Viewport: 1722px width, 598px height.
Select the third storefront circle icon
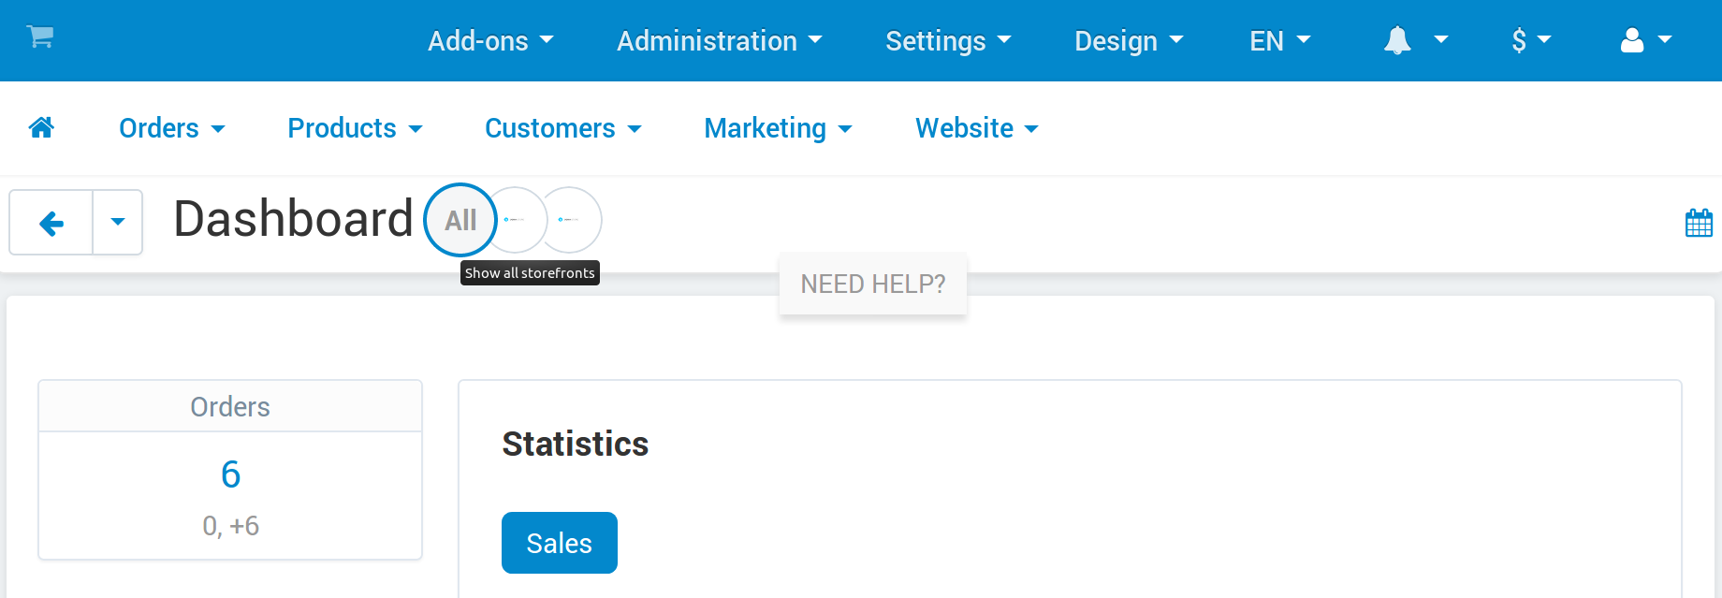pos(569,220)
